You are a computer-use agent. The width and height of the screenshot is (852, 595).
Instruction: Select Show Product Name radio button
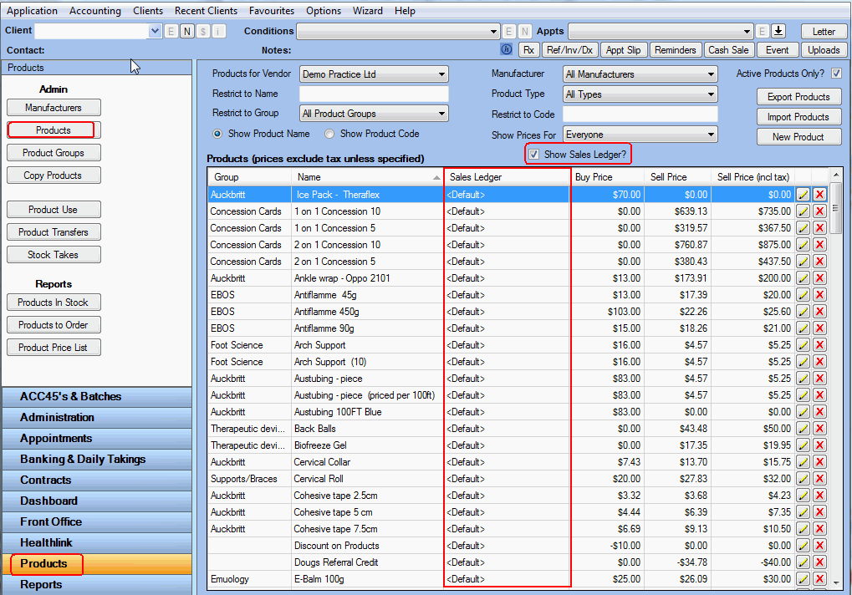click(217, 134)
